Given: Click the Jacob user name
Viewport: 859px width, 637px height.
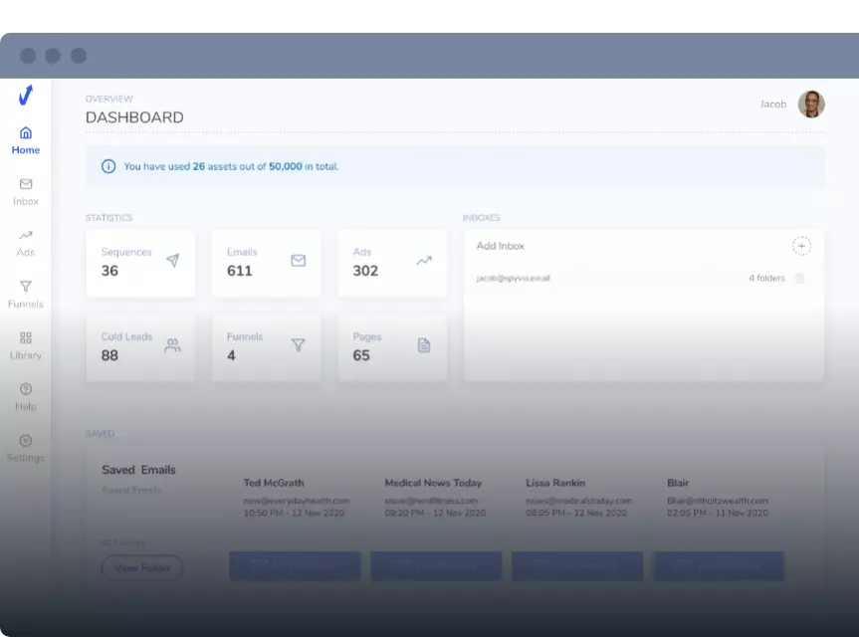Looking at the screenshot, I should (x=773, y=105).
